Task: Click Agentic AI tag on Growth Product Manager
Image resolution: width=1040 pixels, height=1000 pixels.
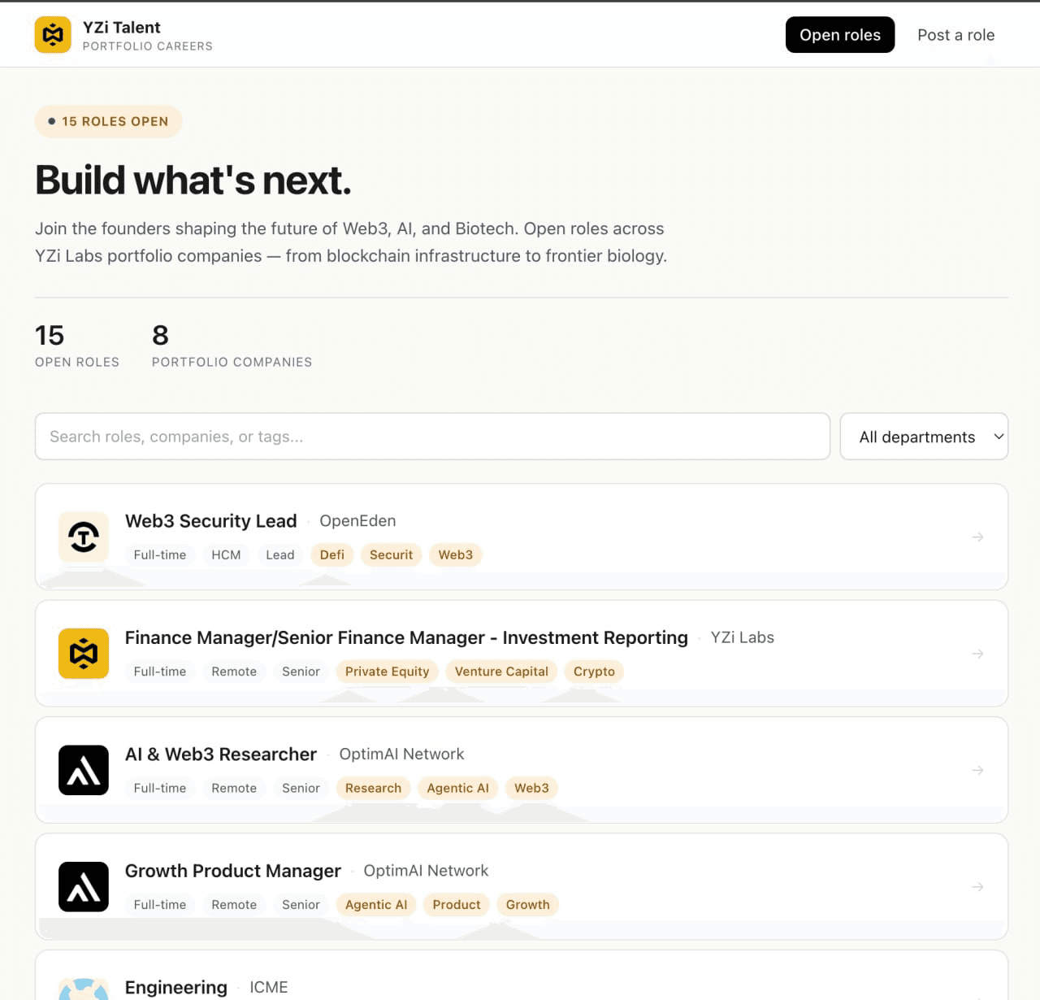Action: coord(376,905)
